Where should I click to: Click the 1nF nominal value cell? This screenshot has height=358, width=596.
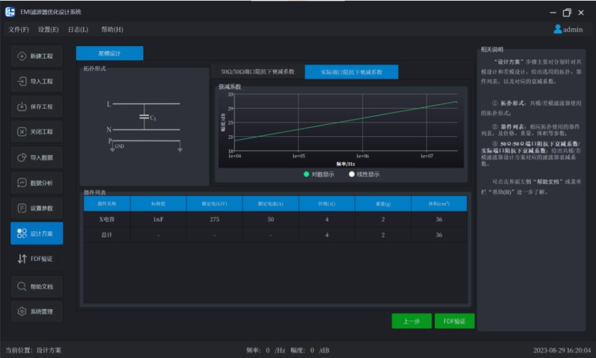coord(158,219)
